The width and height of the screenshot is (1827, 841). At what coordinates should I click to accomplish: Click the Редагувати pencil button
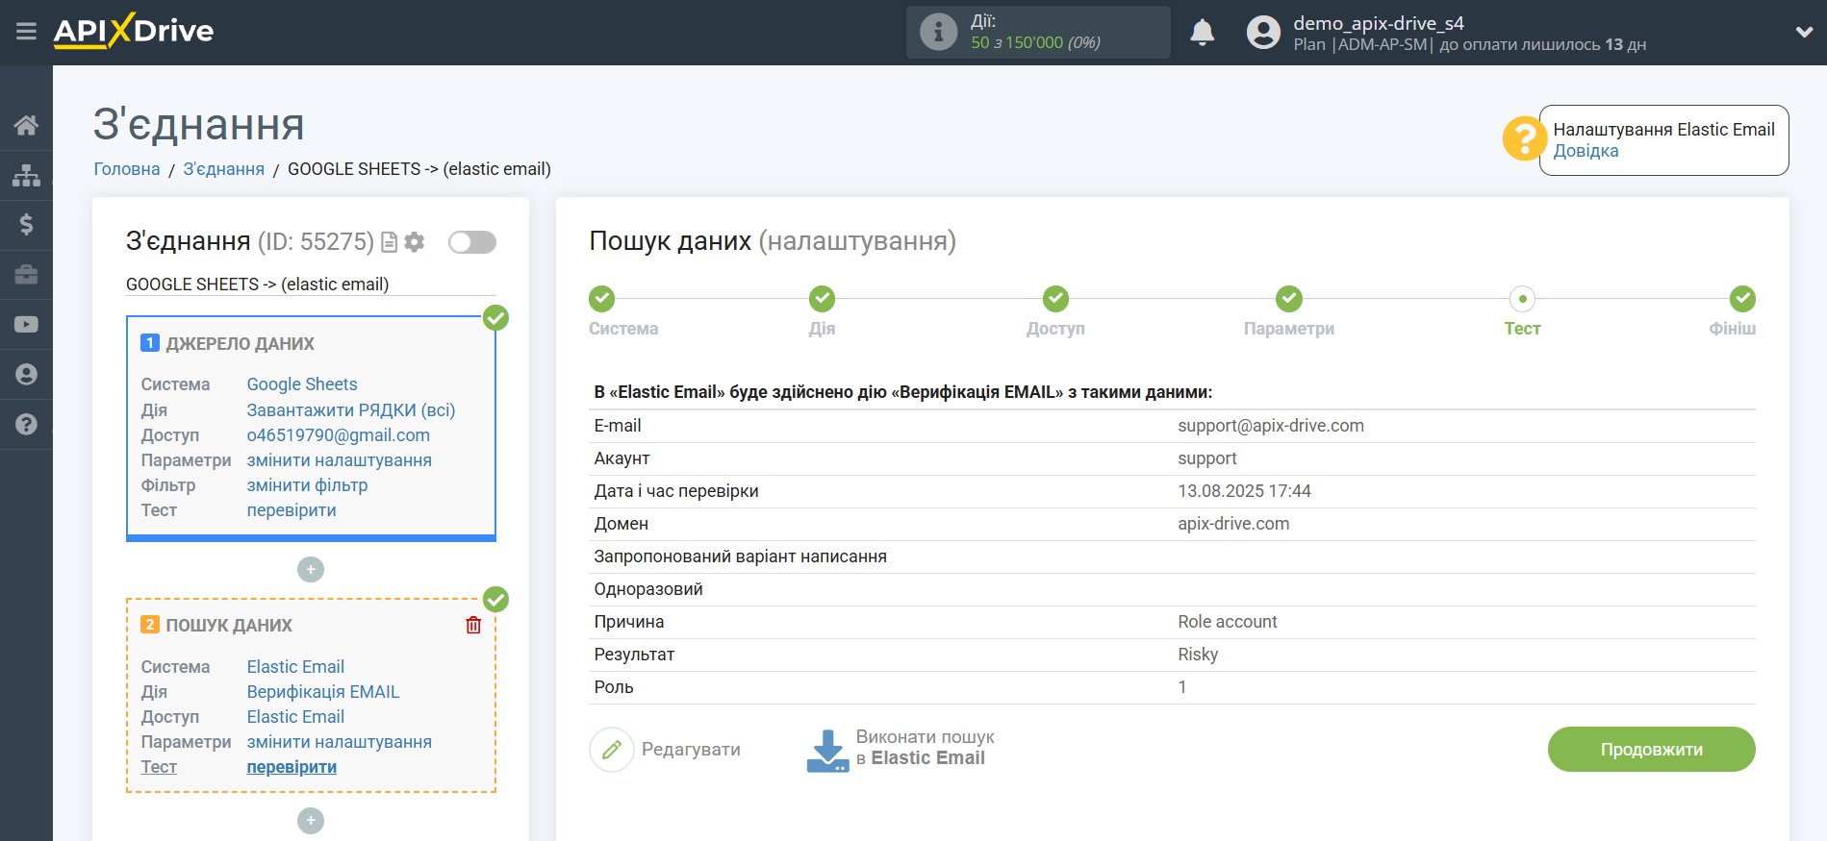point(666,750)
